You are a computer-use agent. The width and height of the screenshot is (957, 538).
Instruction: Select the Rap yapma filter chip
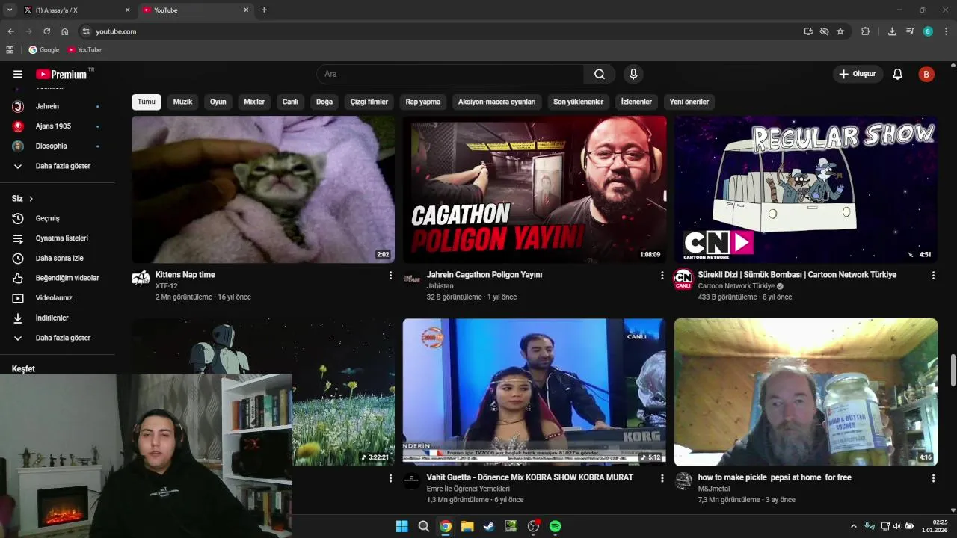click(x=423, y=102)
